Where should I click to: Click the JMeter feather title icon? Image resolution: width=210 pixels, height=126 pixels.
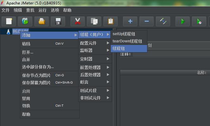2,3
